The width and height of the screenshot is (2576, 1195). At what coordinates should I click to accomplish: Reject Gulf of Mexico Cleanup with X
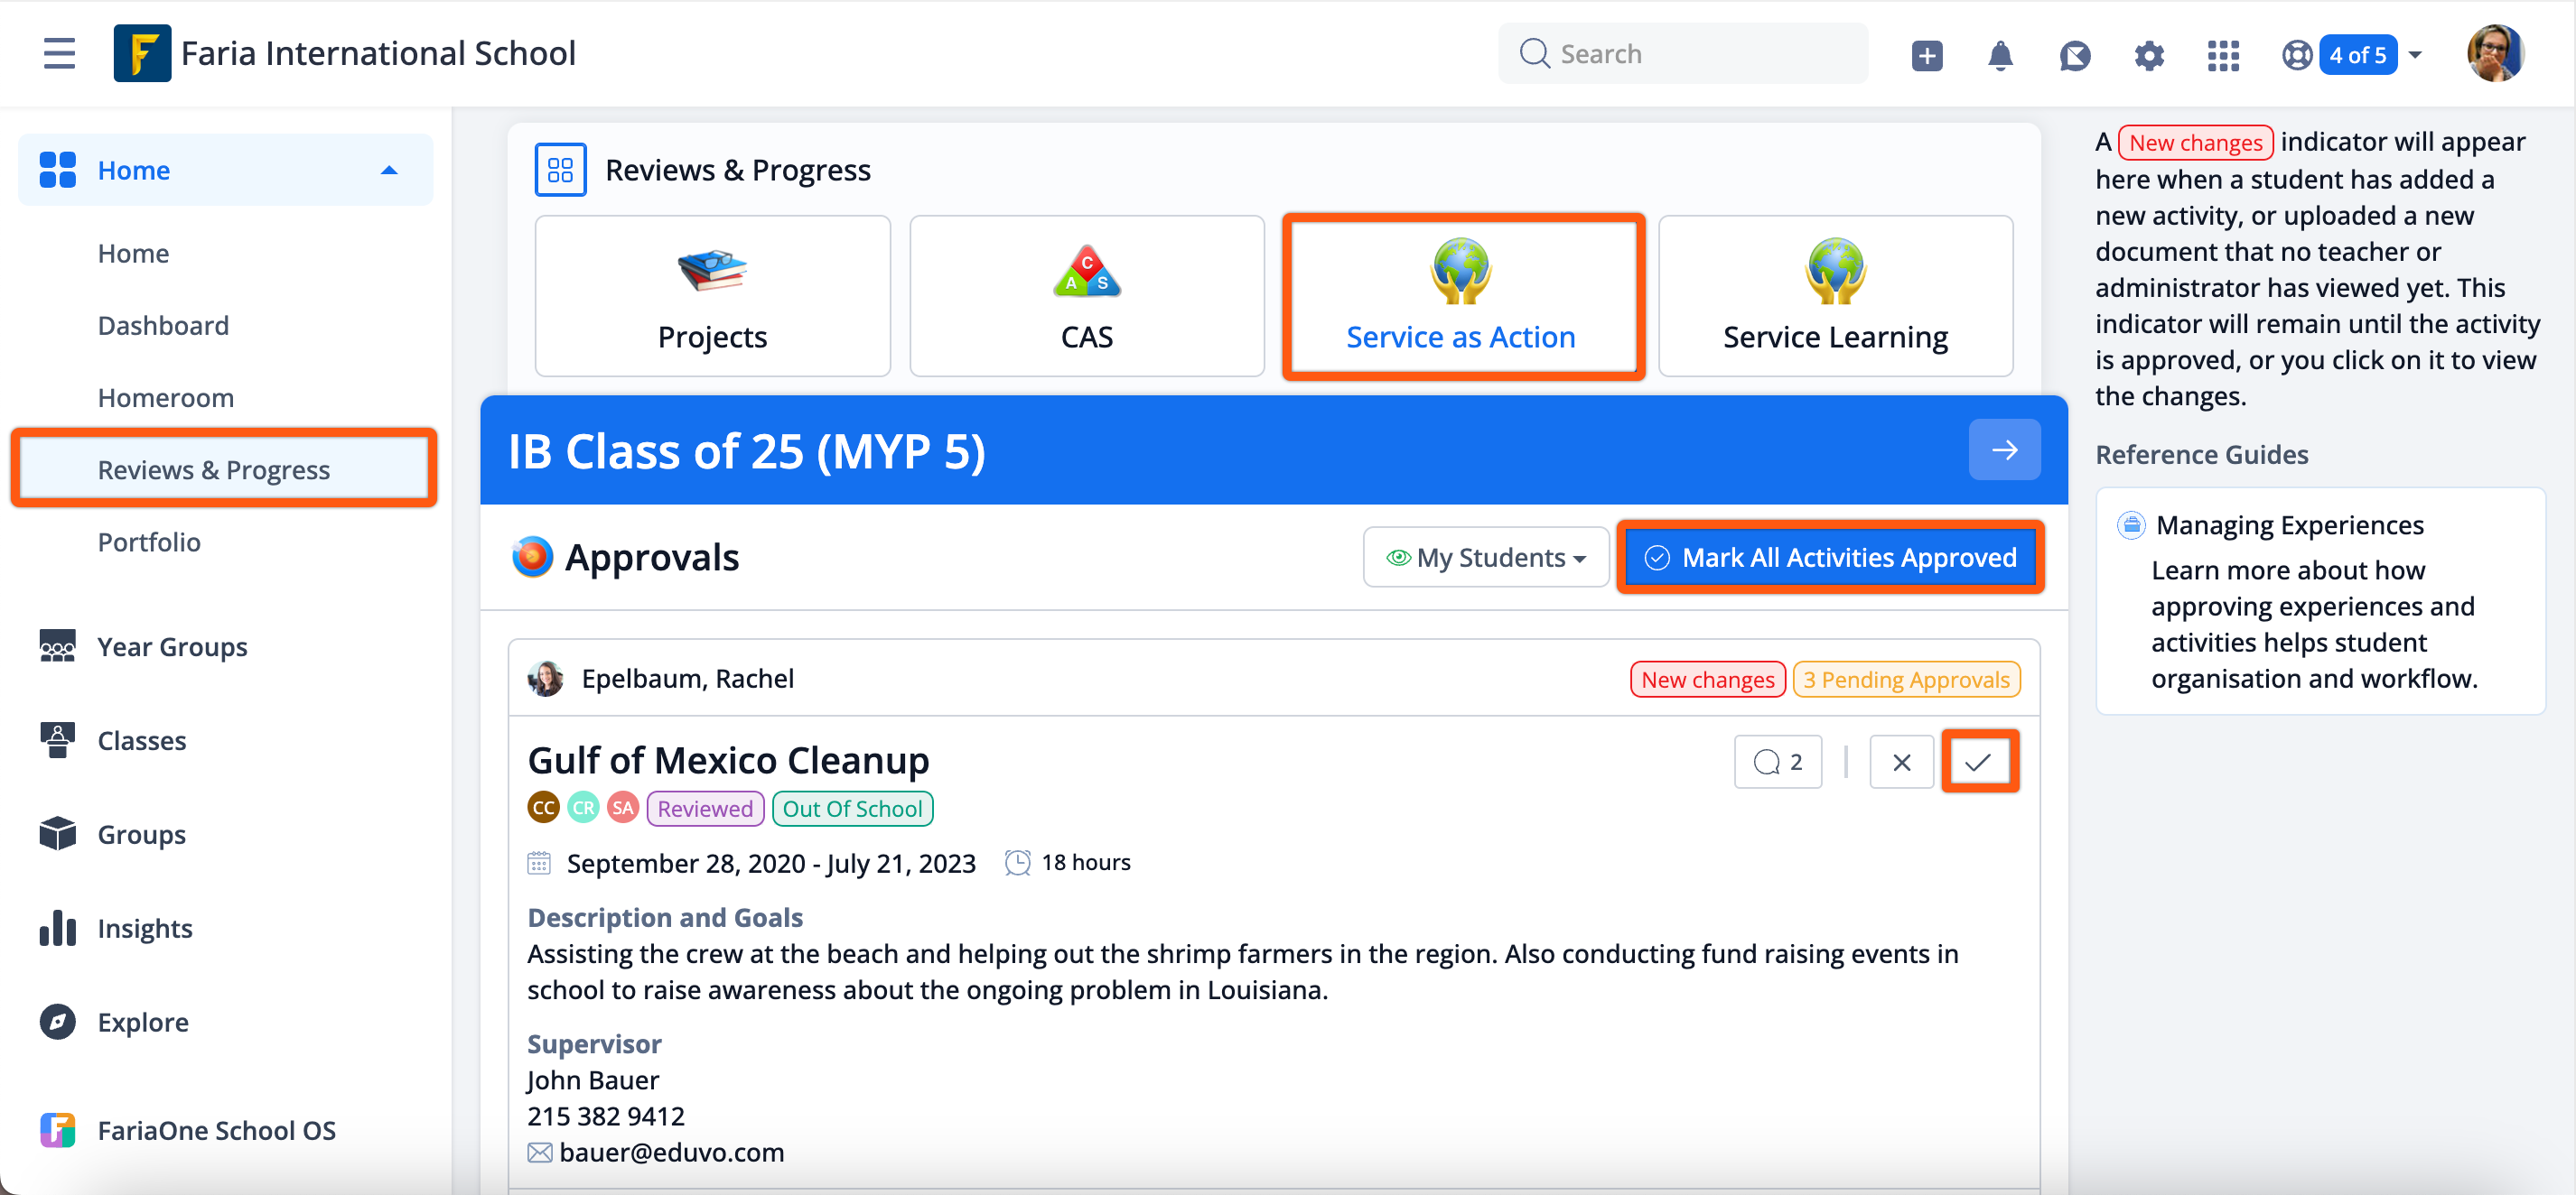click(1901, 763)
